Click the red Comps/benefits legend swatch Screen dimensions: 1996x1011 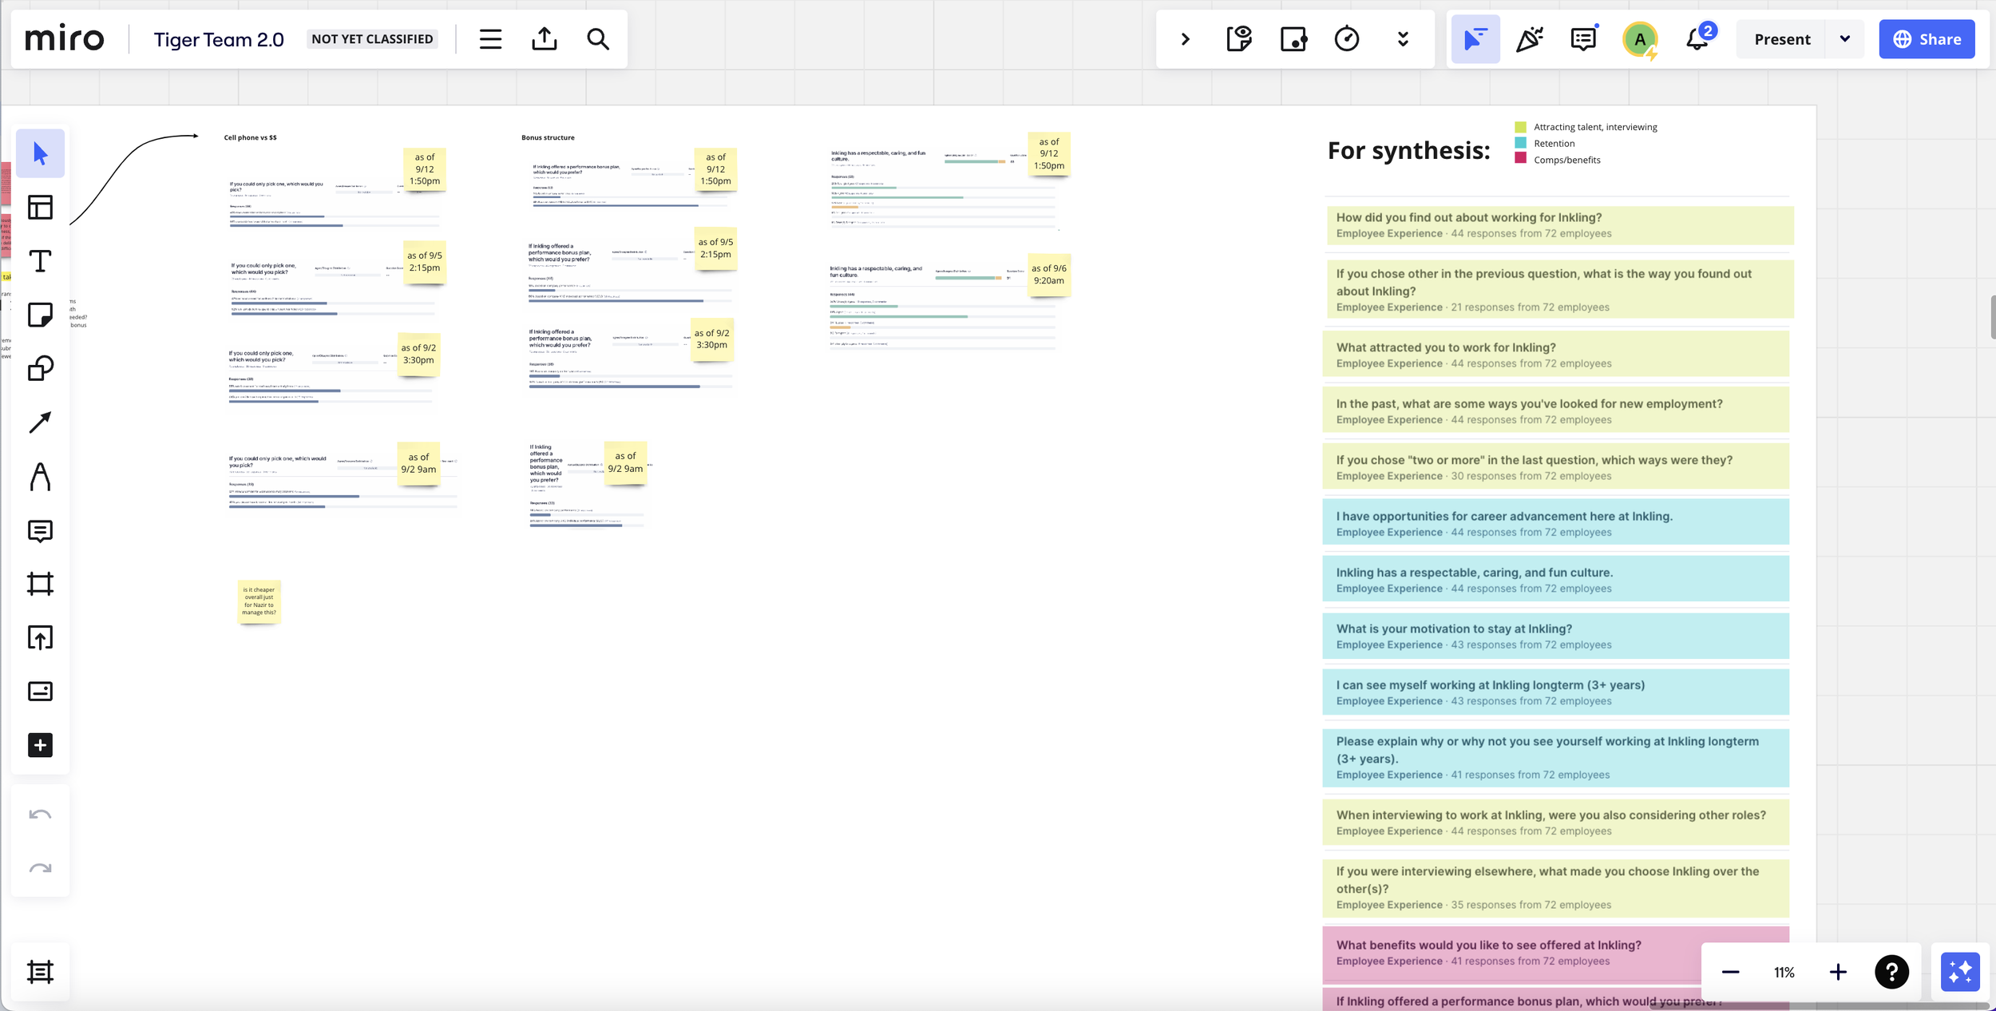click(x=1520, y=159)
